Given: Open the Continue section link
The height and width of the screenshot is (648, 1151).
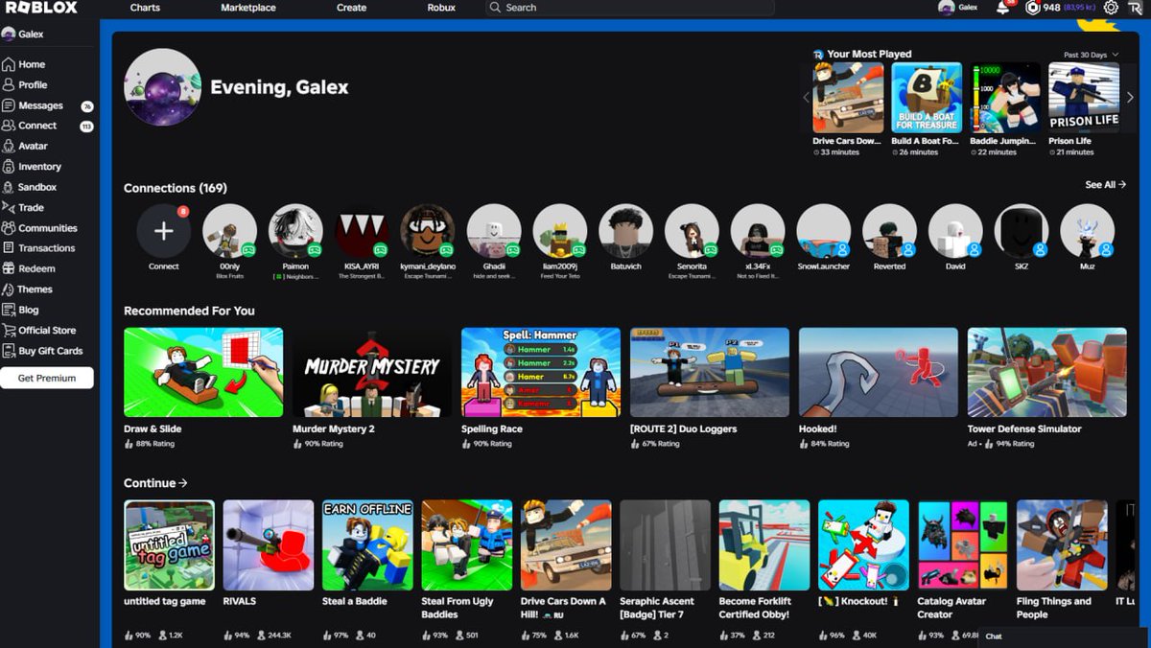Looking at the screenshot, I should [x=155, y=483].
